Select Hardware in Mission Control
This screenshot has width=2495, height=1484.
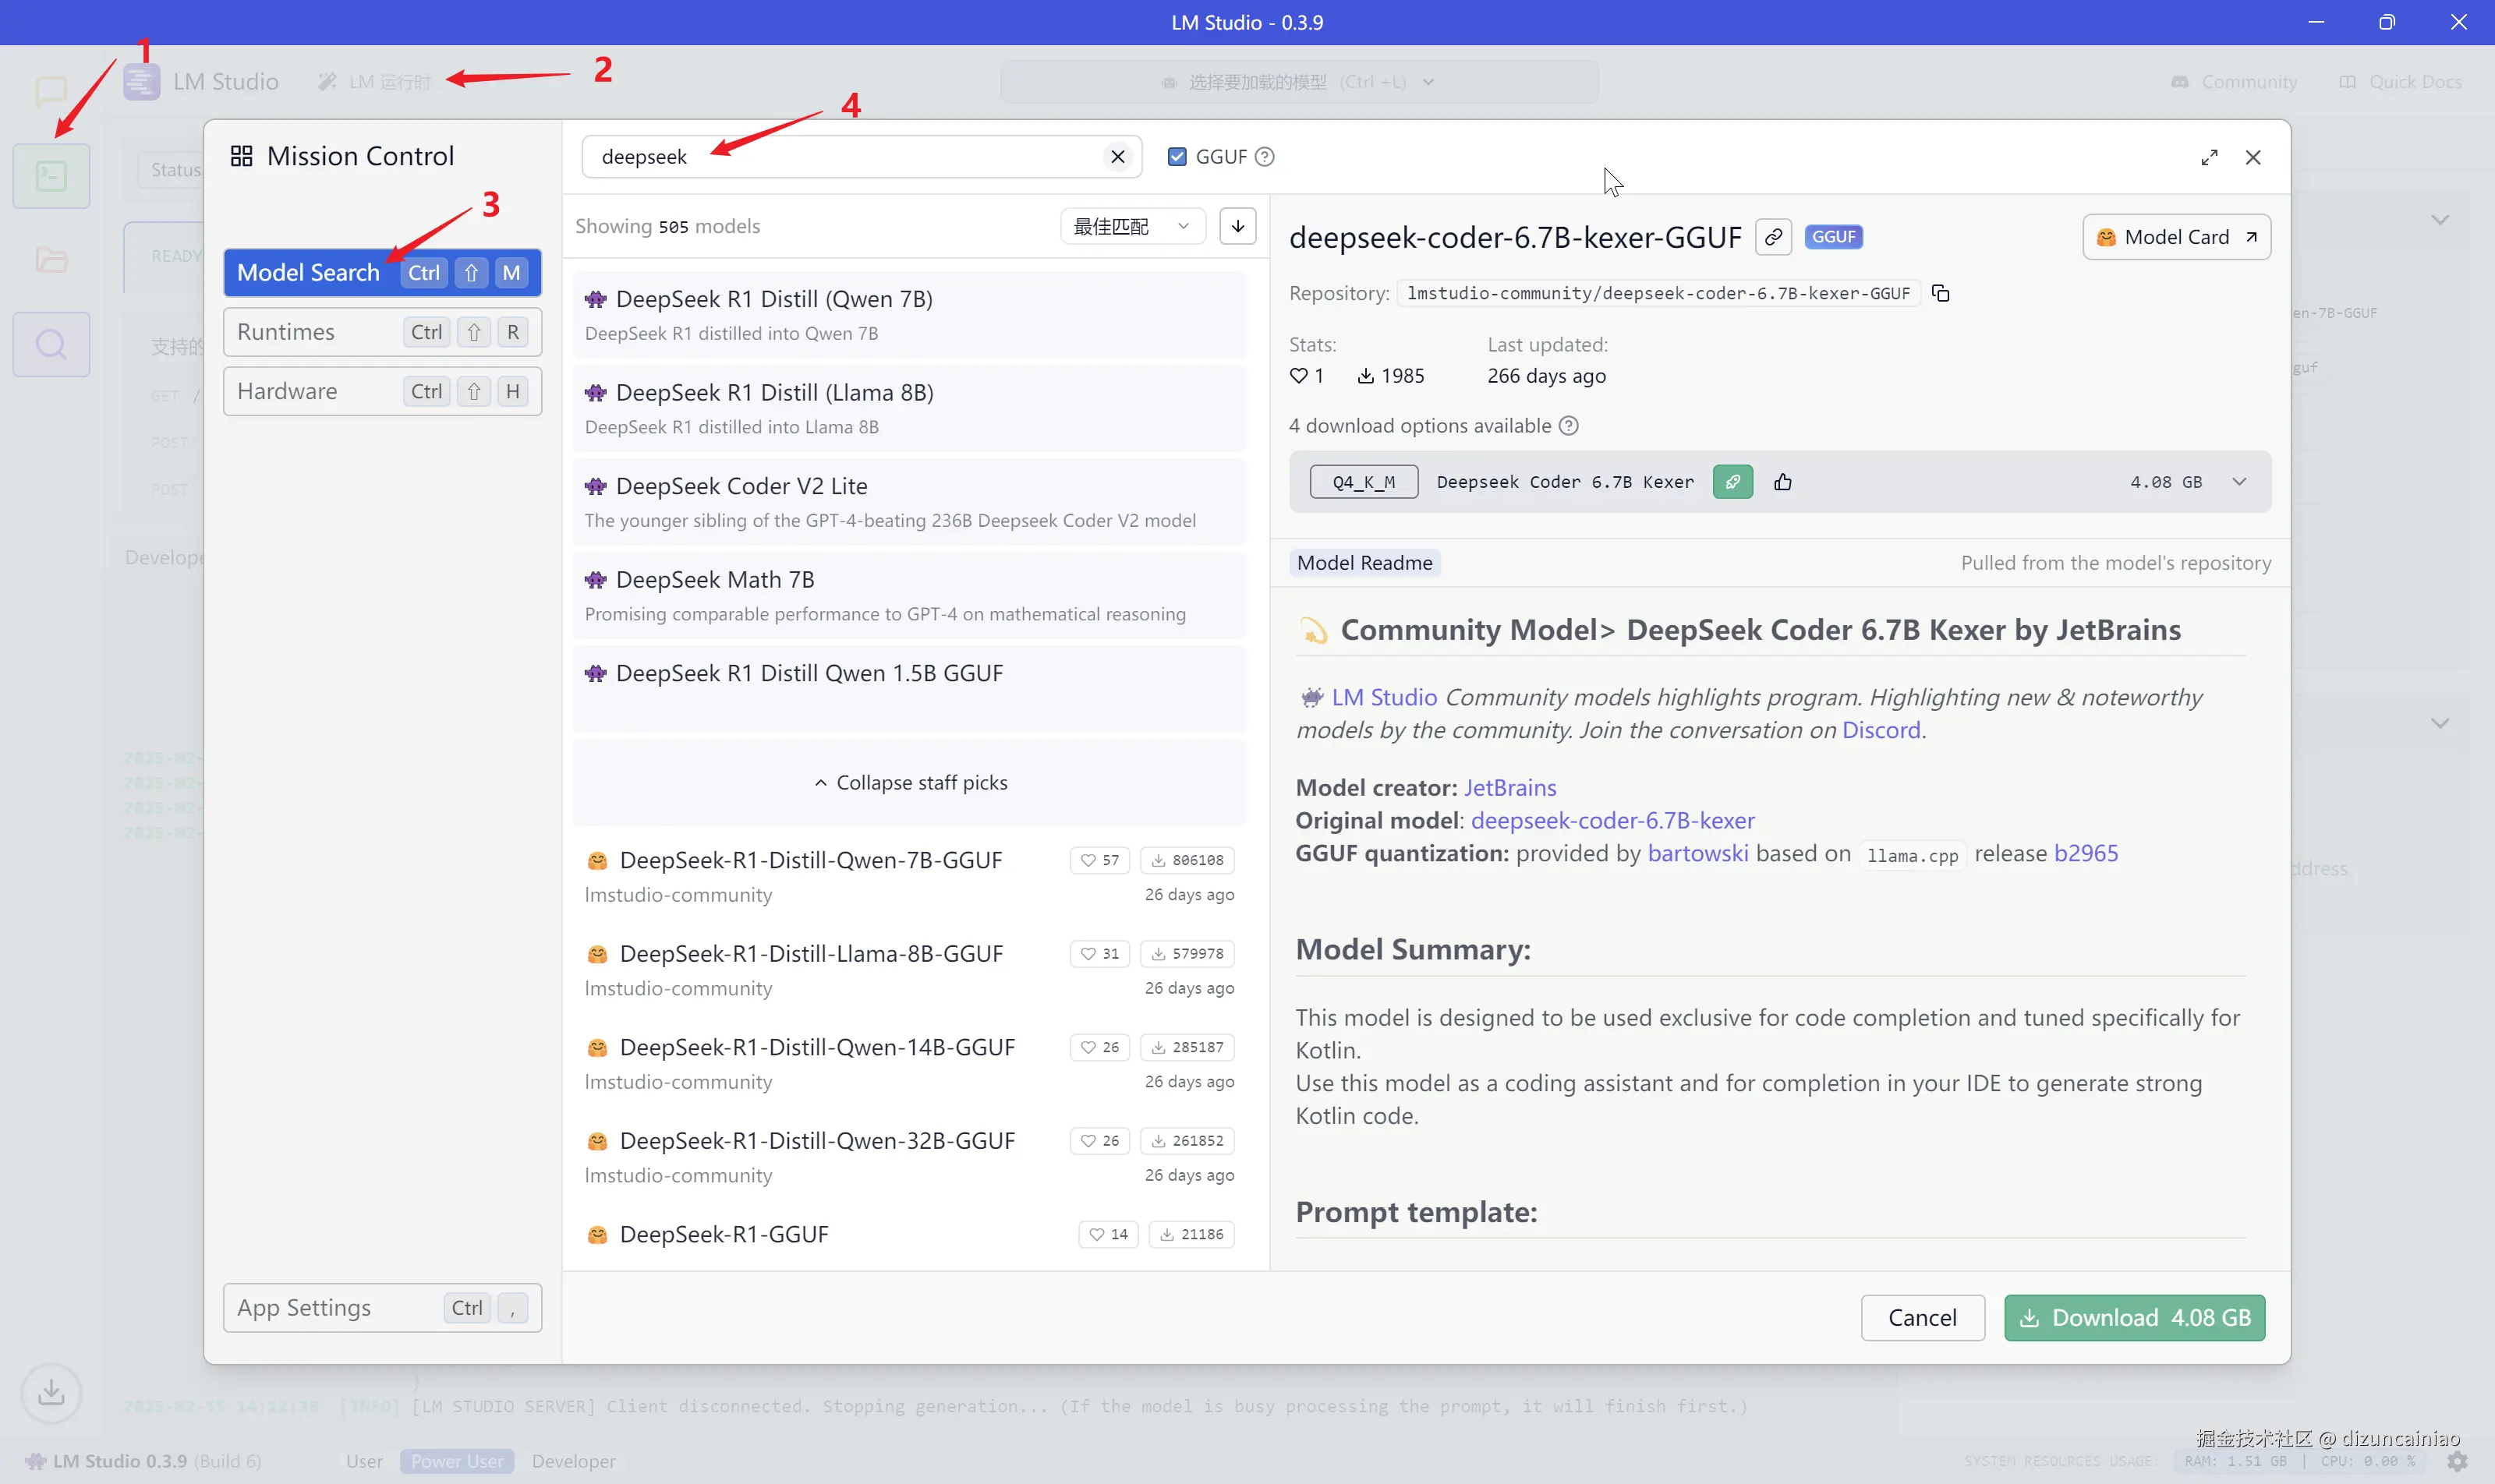pos(382,391)
